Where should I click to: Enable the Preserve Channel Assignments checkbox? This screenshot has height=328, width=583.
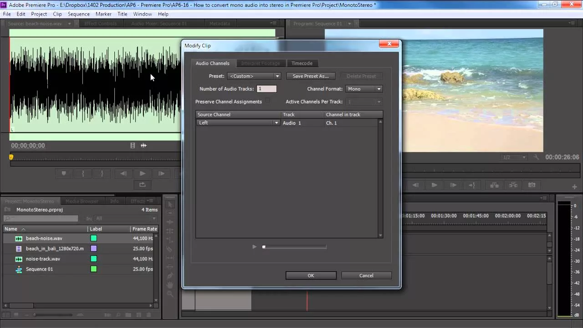[268, 101]
